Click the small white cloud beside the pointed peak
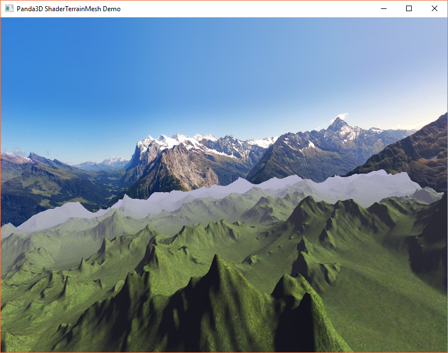Viewport: 448px width, 353px height. (342, 116)
